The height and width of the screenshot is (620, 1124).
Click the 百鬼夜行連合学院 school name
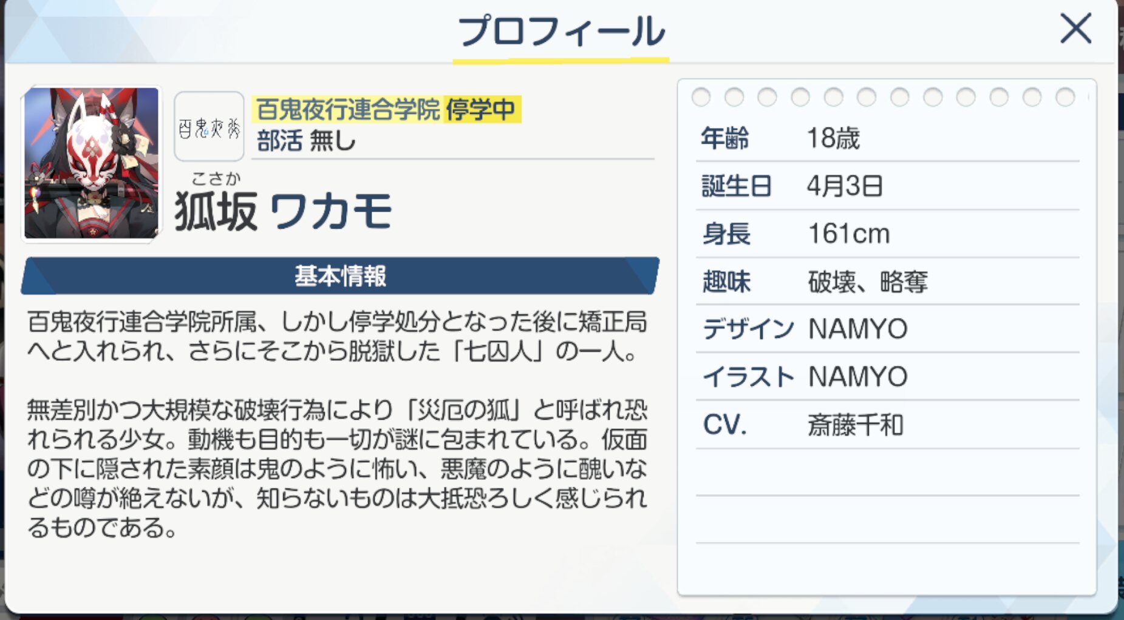coord(348,110)
